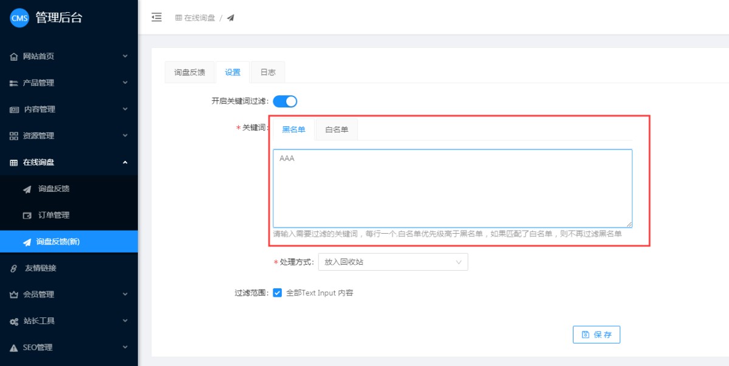Click the home icon beside 网站首页

click(14, 56)
